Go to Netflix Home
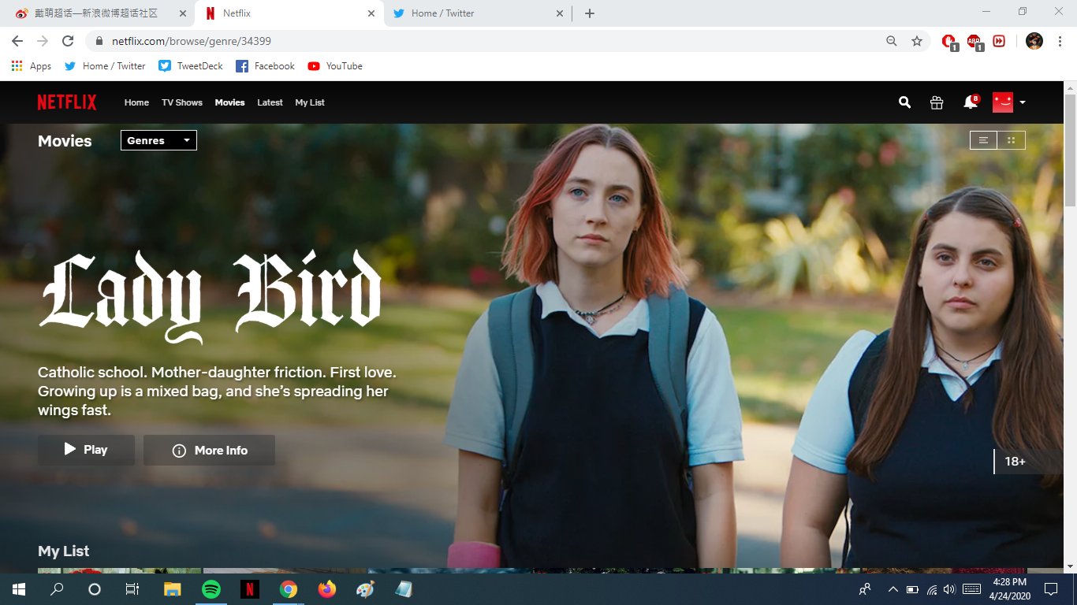1077x605 pixels. coord(136,102)
